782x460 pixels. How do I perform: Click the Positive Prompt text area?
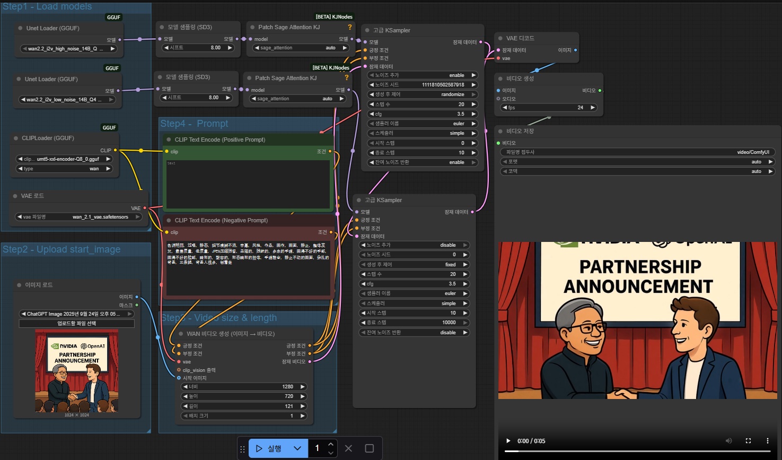[248, 186]
